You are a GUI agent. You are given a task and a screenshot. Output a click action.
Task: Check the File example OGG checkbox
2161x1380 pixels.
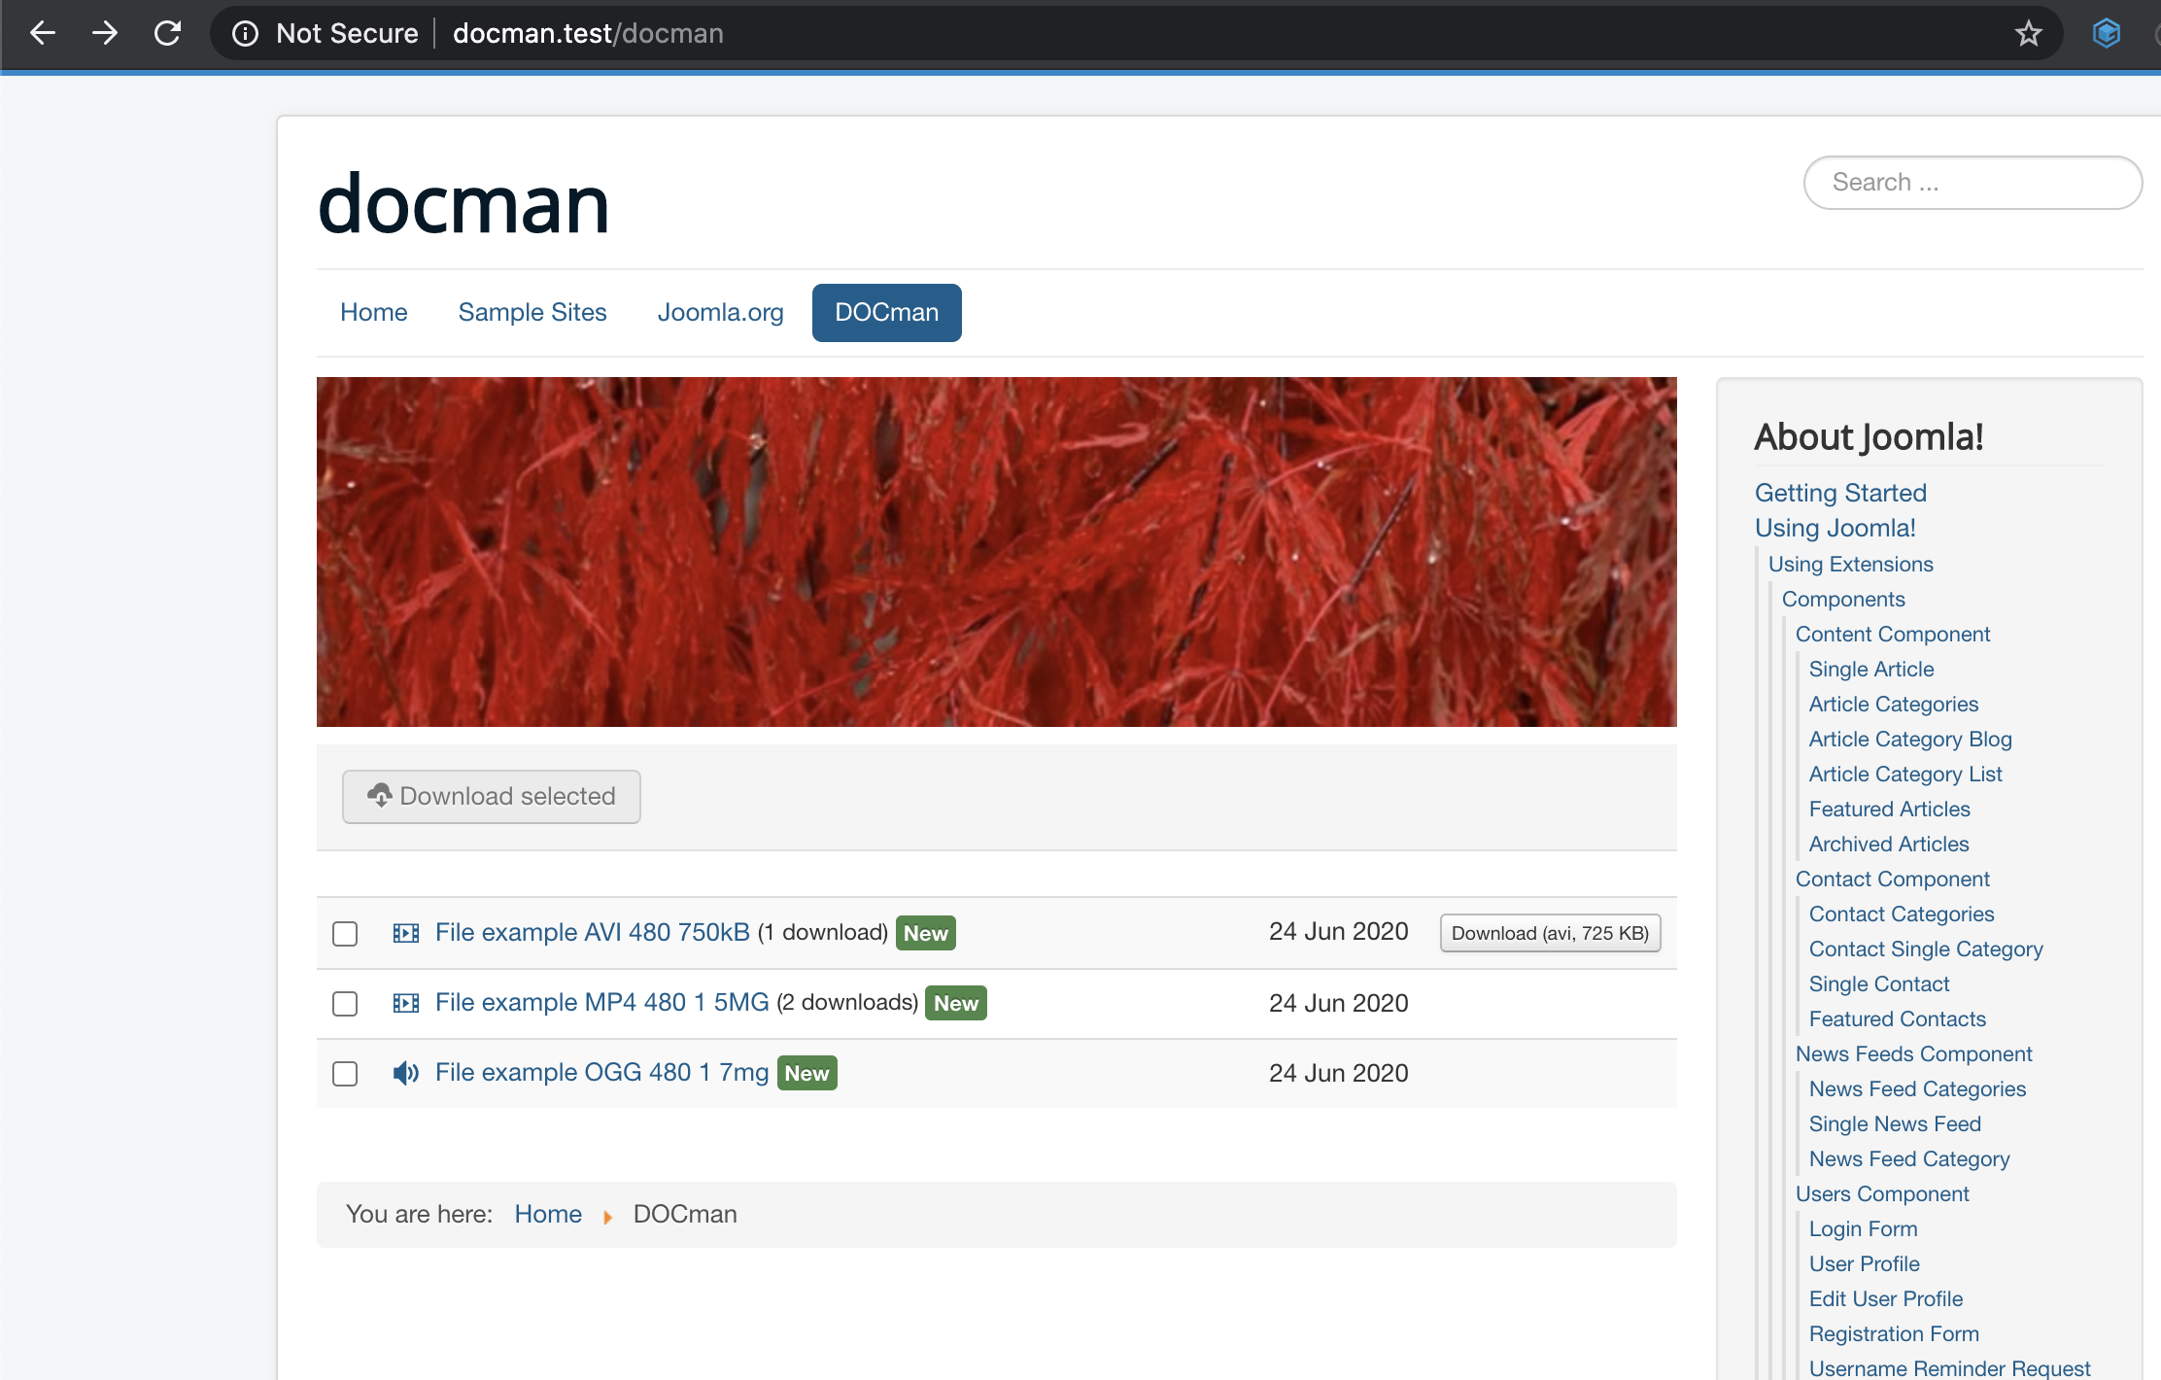pyautogui.click(x=345, y=1074)
